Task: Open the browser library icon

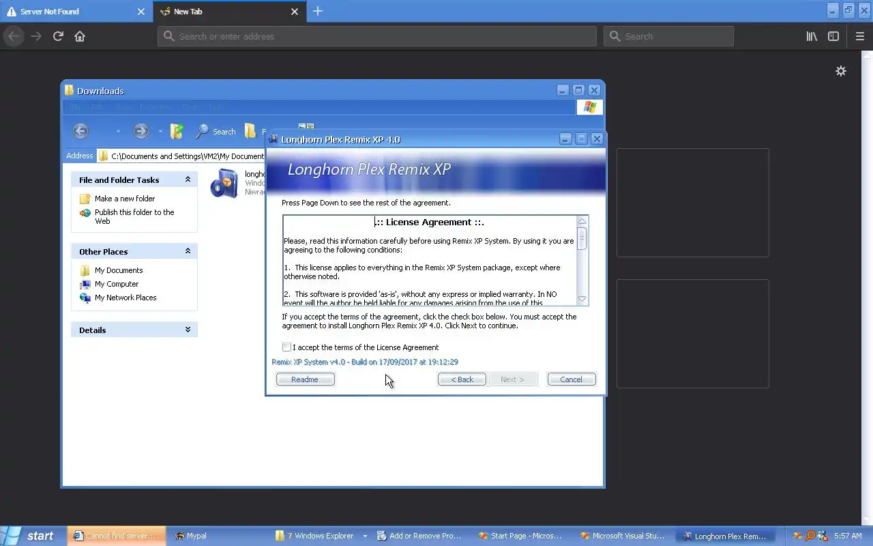Action: (x=812, y=36)
